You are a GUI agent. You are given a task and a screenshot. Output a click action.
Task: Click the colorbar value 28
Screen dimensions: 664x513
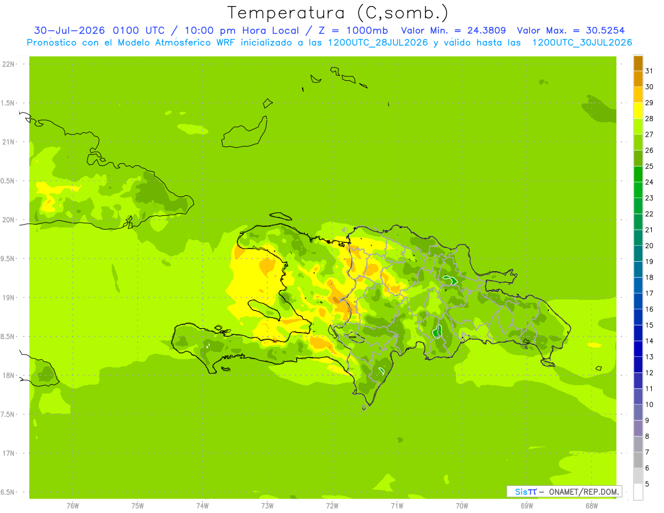(649, 118)
